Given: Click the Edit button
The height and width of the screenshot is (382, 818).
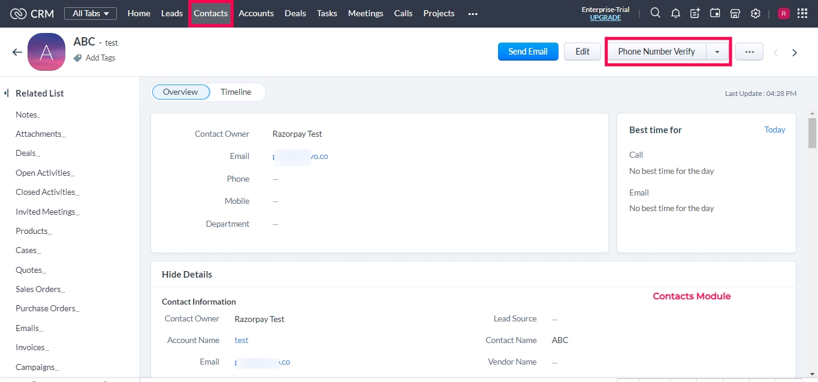Looking at the screenshot, I should click(582, 52).
